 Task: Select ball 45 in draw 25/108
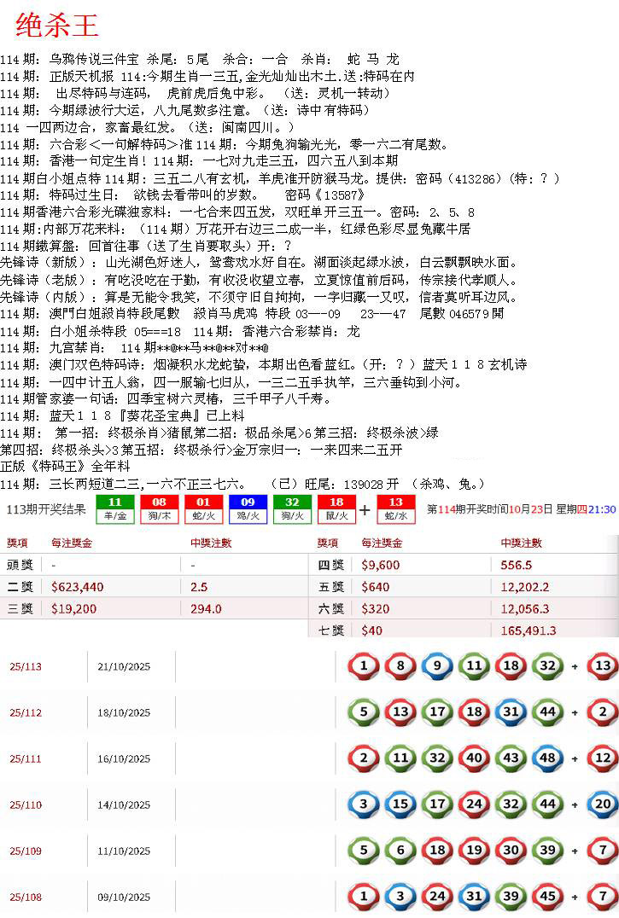548,897
